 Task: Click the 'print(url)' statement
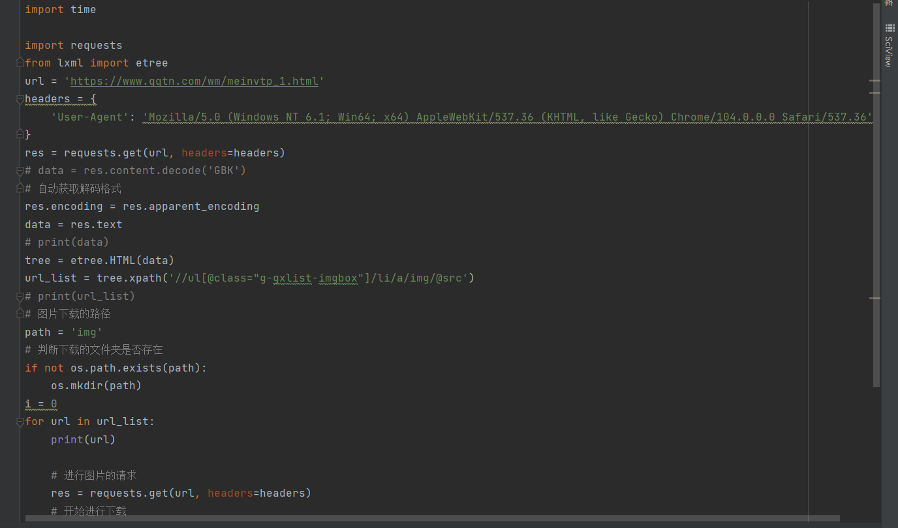84,440
